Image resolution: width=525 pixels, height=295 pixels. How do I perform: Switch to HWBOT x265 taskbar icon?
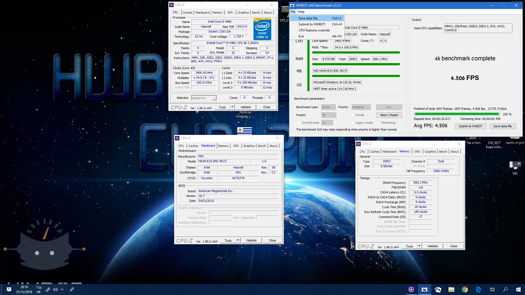pos(425,290)
